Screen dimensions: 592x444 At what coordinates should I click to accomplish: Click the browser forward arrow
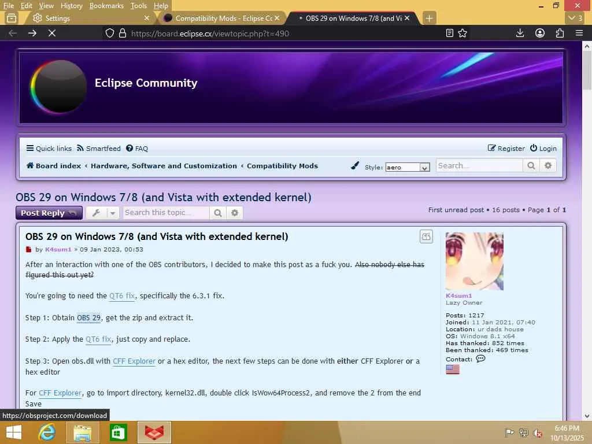coord(32,33)
